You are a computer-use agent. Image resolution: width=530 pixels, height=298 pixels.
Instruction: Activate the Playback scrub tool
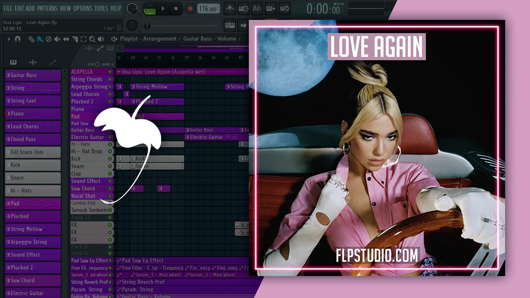[101, 39]
